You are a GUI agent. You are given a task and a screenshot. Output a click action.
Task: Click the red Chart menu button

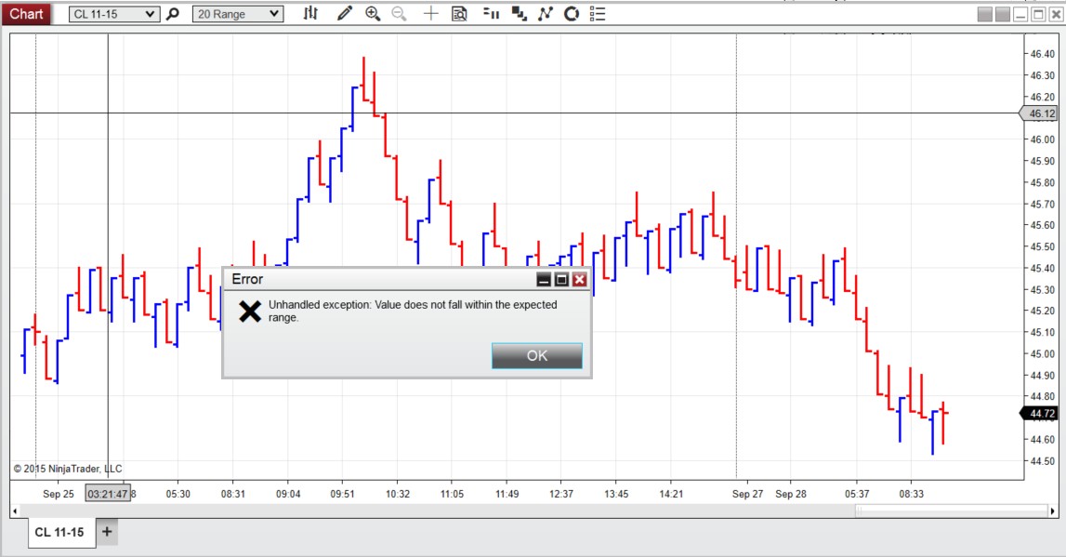[x=26, y=14]
